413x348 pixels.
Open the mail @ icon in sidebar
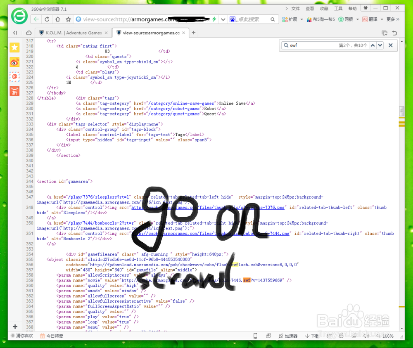pyautogui.click(x=15, y=77)
